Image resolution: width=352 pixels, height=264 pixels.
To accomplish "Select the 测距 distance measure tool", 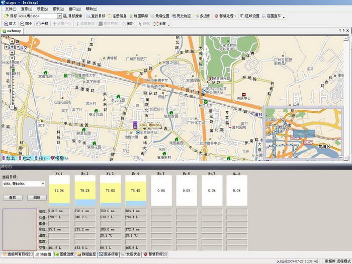I will pyautogui.click(x=128, y=24).
